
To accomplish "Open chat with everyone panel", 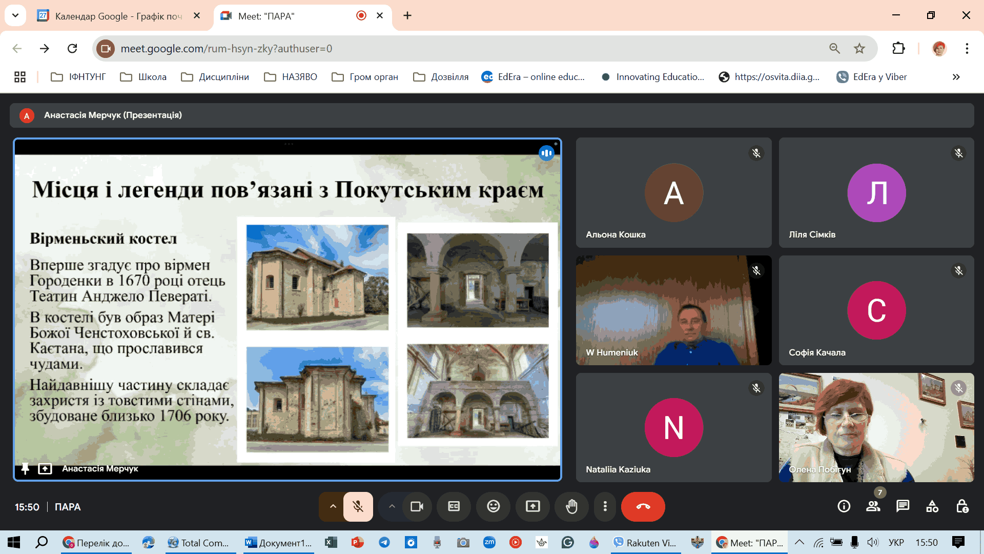I will tap(903, 507).
